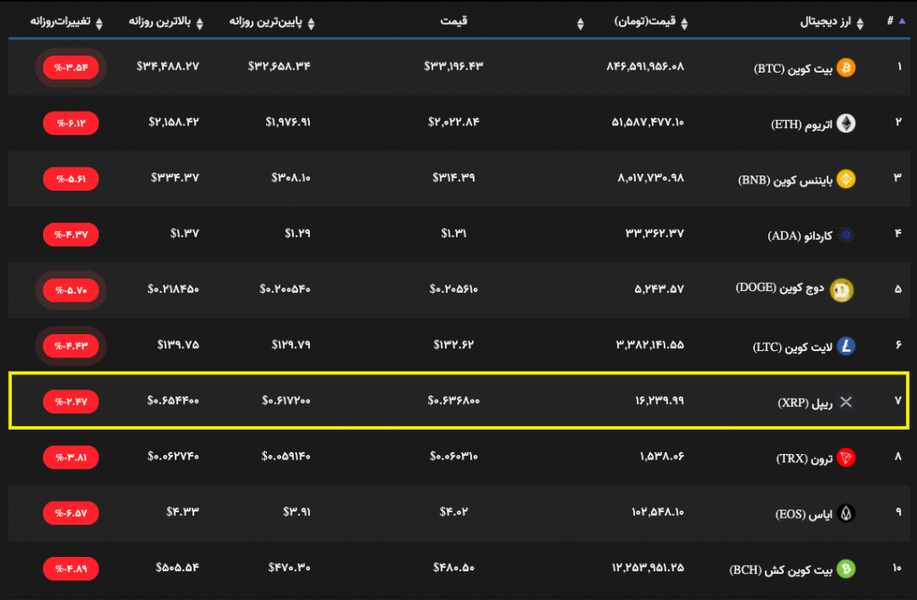
Task: Select the DOGE daily high value
Action: [x=173, y=289]
